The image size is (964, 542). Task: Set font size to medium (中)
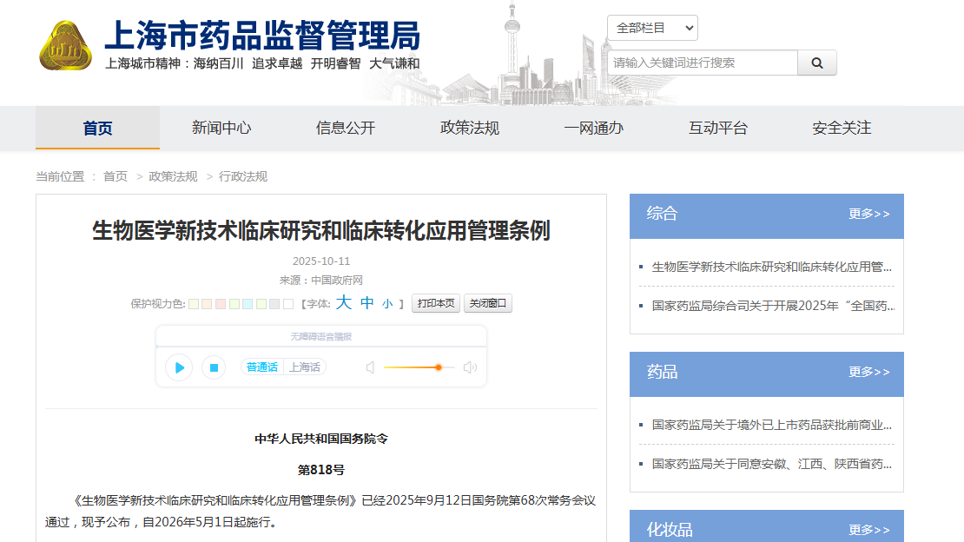tap(367, 303)
